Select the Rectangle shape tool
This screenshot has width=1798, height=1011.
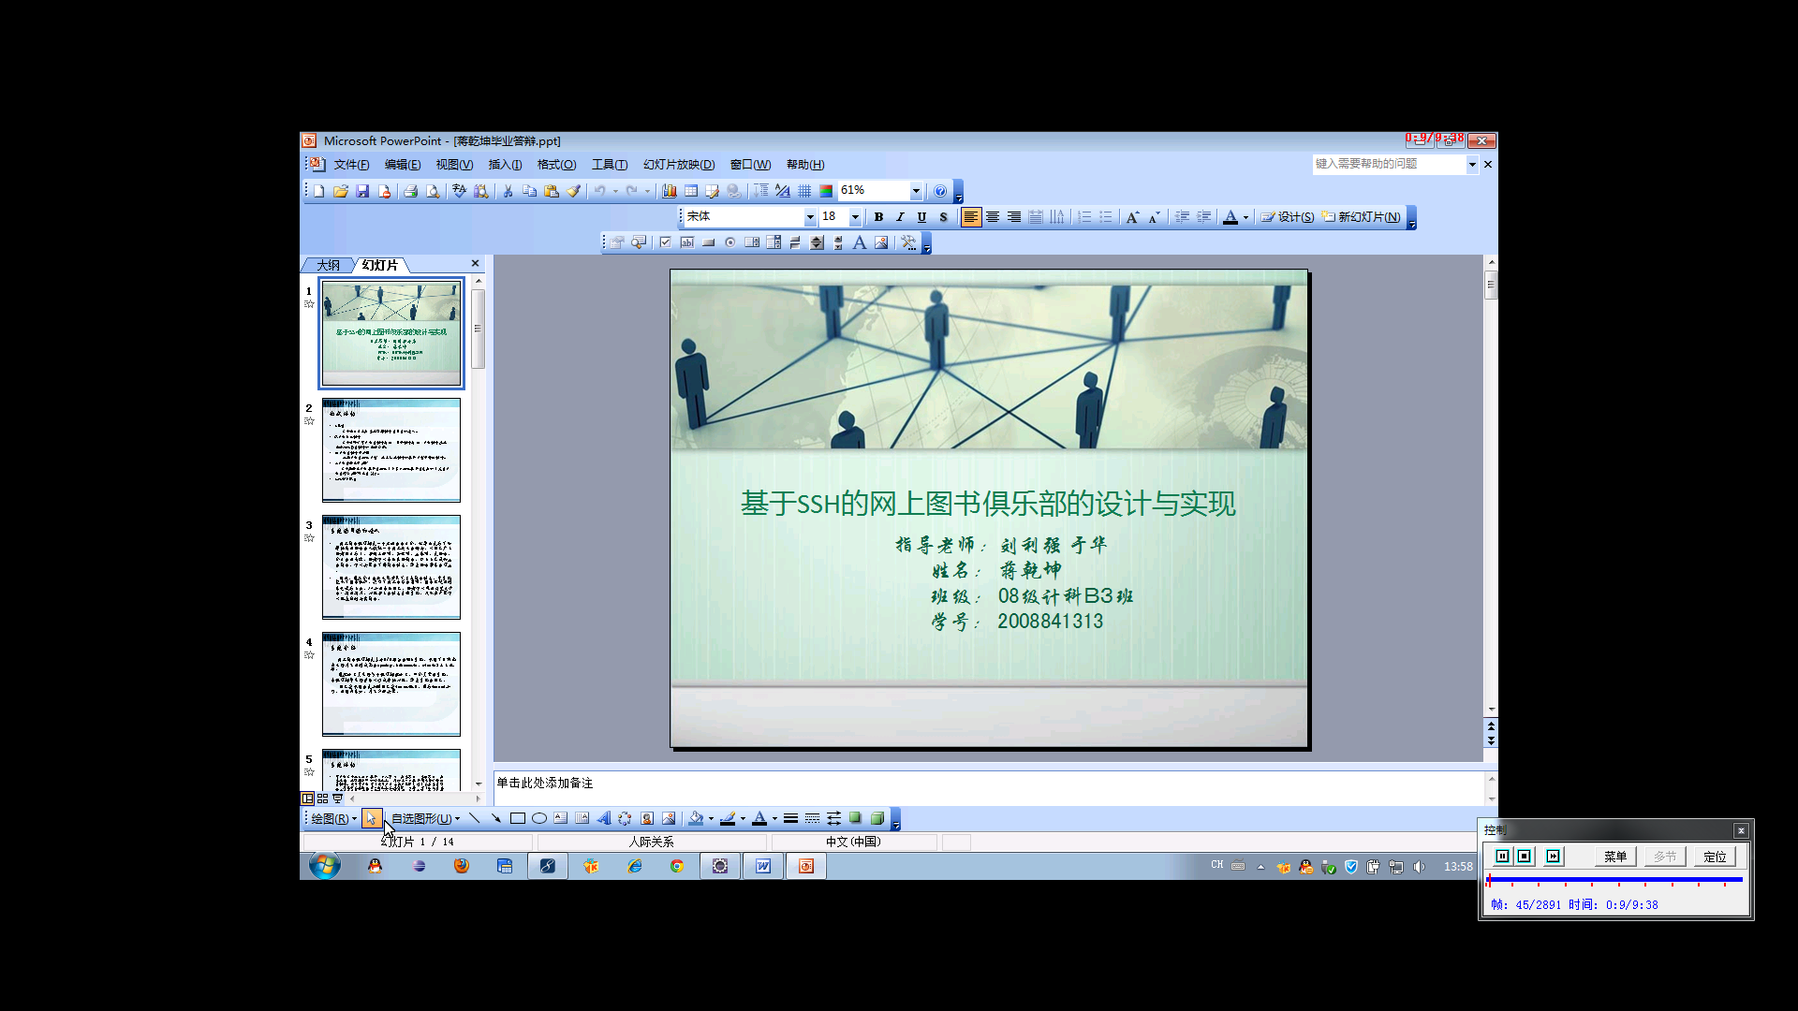(x=518, y=818)
